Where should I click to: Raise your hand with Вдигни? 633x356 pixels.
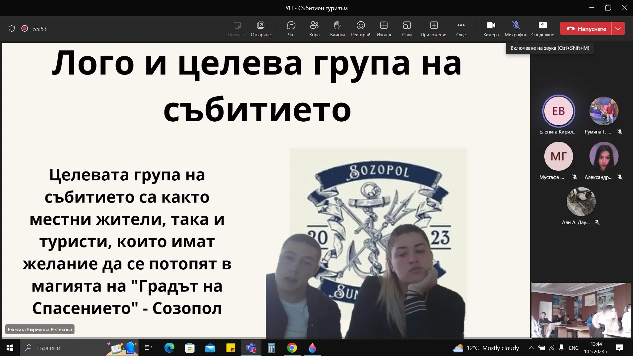tap(337, 29)
